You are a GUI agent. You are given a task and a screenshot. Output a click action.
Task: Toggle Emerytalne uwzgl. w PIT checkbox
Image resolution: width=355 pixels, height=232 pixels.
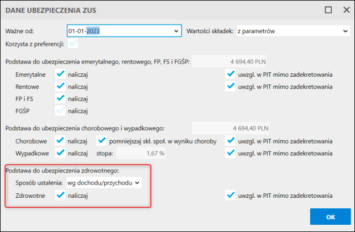click(230, 74)
